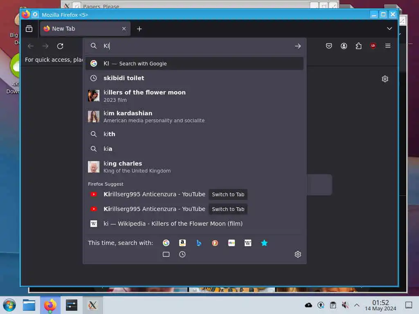Search History with the clock icon
Image resolution: width=419 pixels, height=314 pixels.
[182, 254]
